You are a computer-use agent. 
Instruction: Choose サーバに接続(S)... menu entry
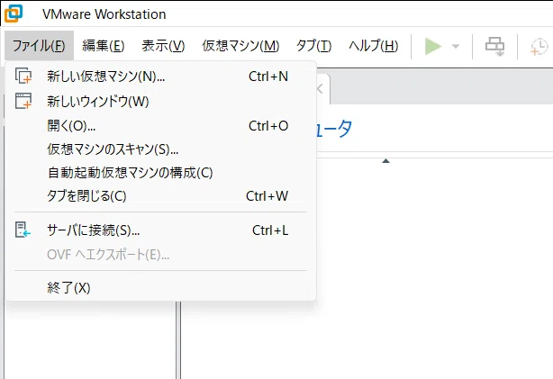coord(160,230)
